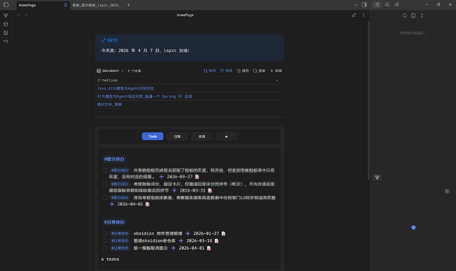Click the search icon in the right sidebar
Viewport: 456px width, 271px height.
pos(404,15)
